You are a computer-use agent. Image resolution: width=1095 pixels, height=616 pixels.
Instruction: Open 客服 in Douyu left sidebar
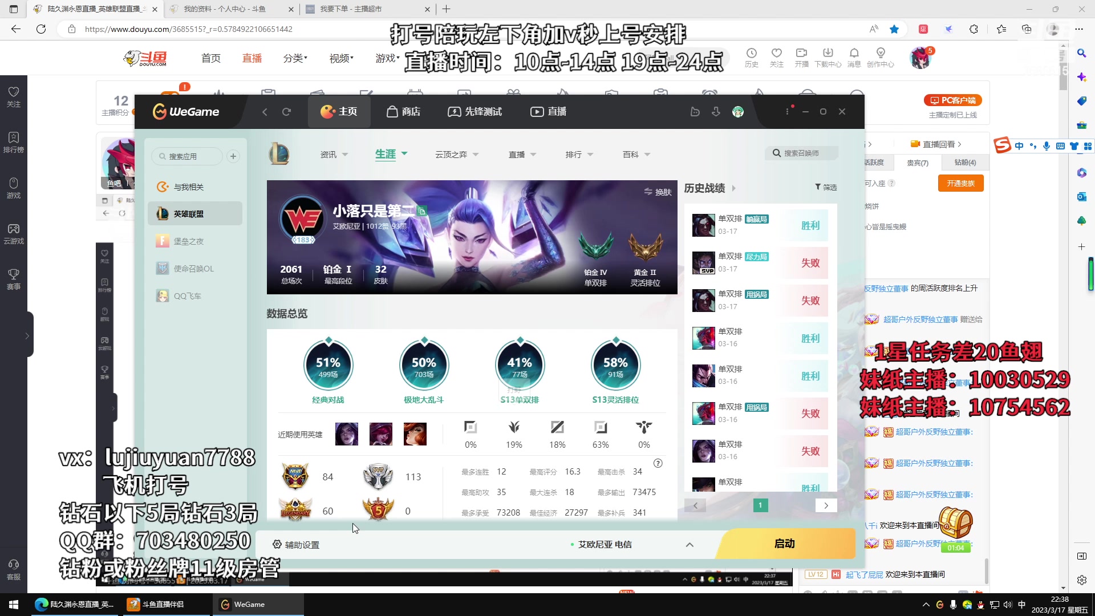pyautogui.click(x=14, y=569)
